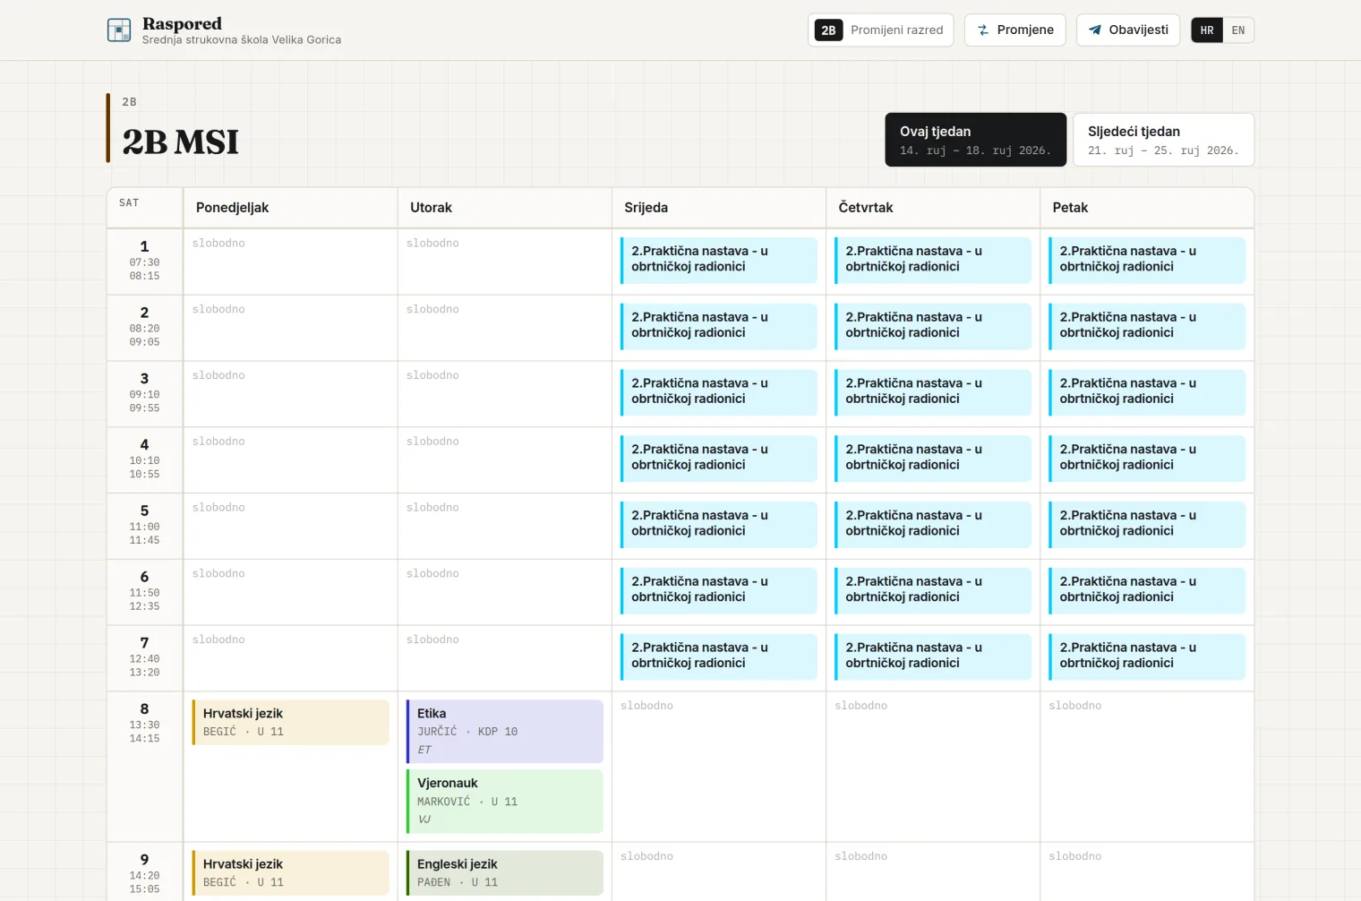Open Srijeda period 1 Praktična nastava card
The height and width of the screenshot is (901, 1361).
pyautogui.click(x=718, y=260)
